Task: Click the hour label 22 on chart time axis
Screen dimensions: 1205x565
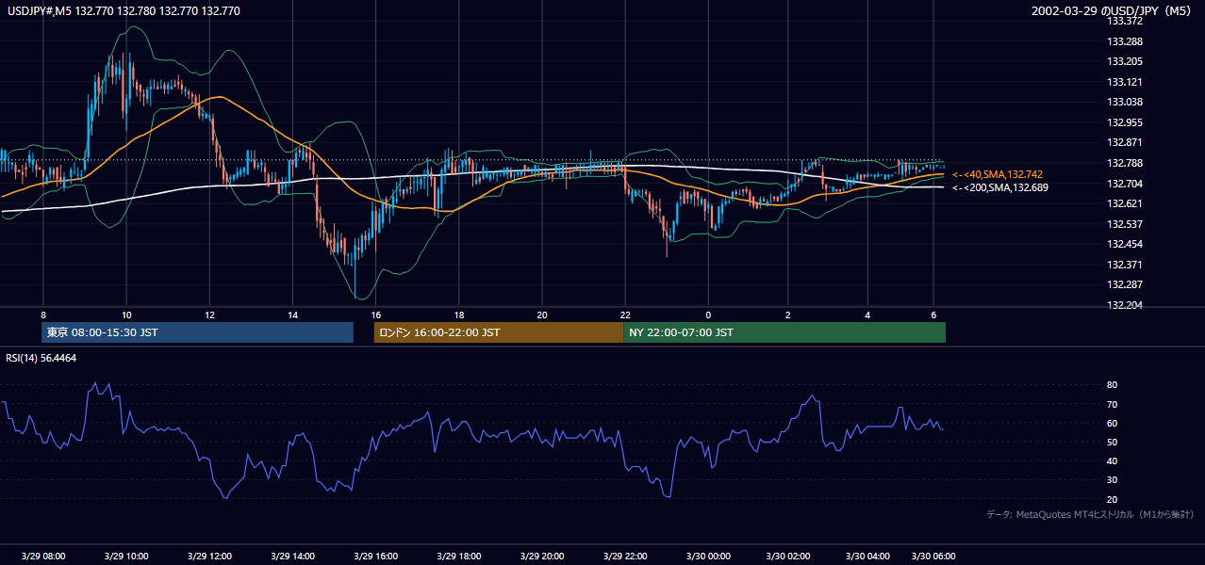Action: (624, 315)
